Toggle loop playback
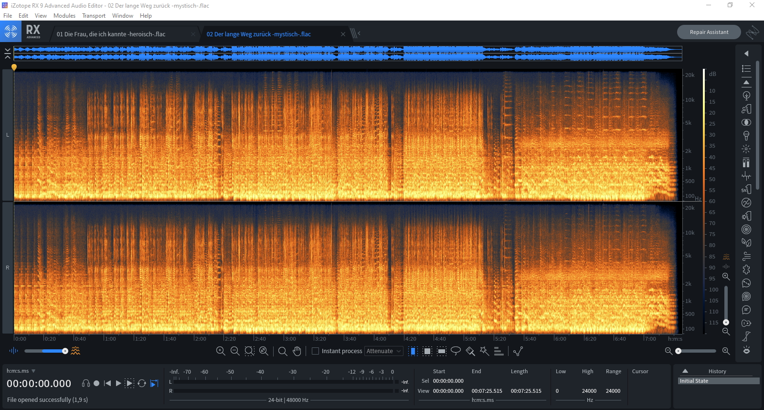Screen dimensions: 764x410 (142, 383)
